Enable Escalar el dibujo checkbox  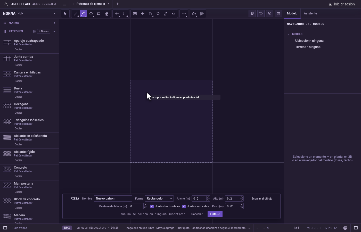[x=248, y=198]
